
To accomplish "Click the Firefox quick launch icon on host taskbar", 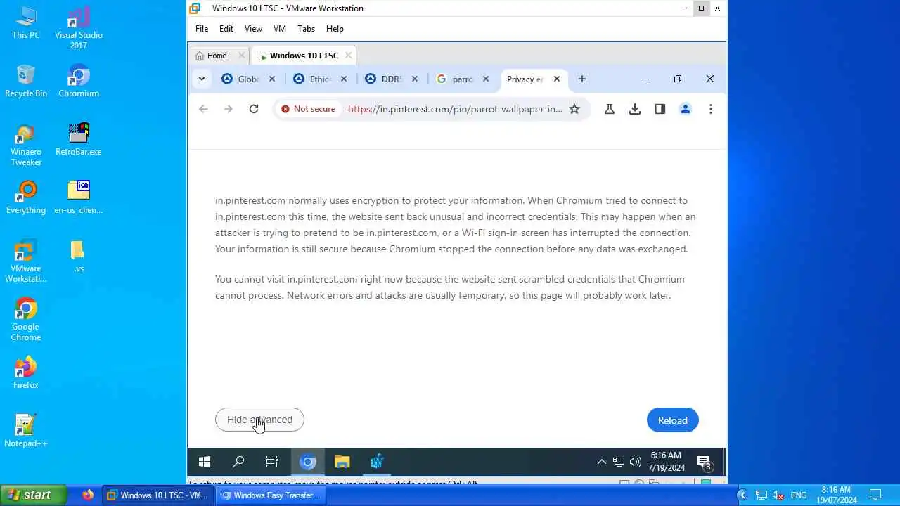I will click(x=88, y=495).
